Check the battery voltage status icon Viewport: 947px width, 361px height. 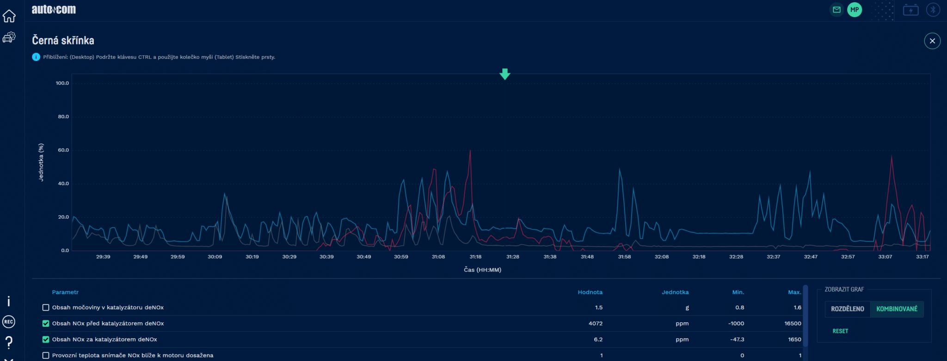(910, 10)
